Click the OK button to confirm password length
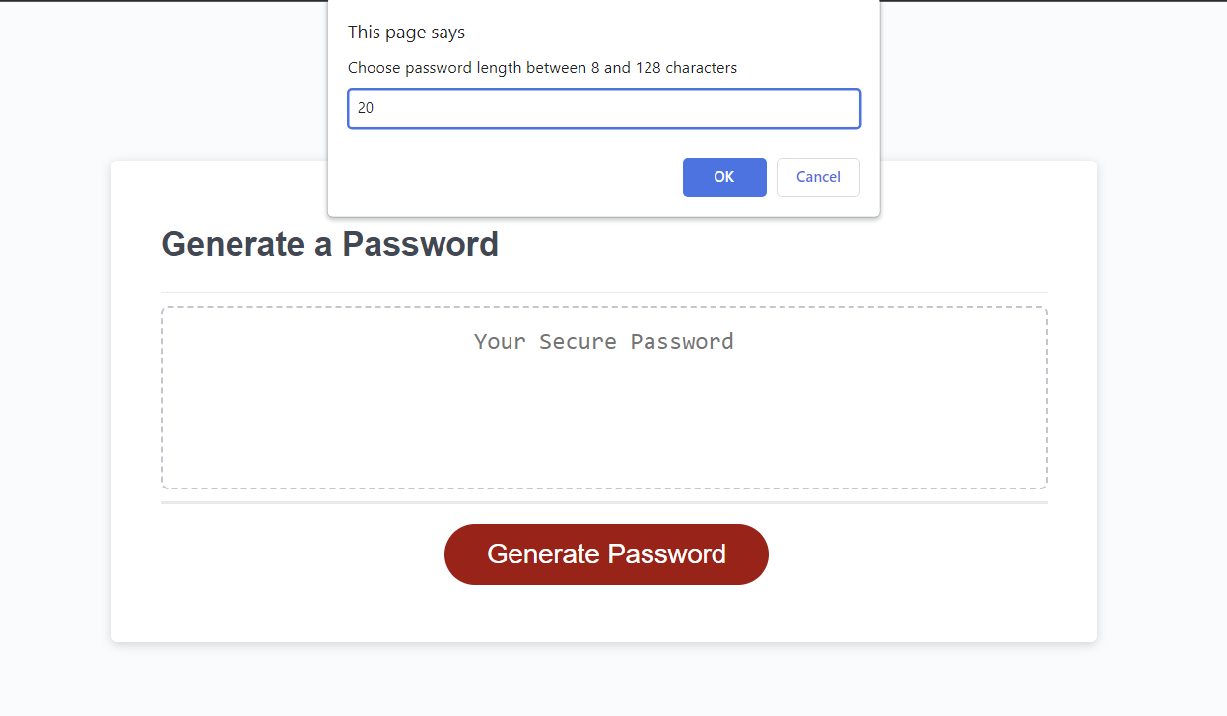Image resolution: width=1227 pixels, height=716 pixels. pyautogui.click(x=724, y=177)
